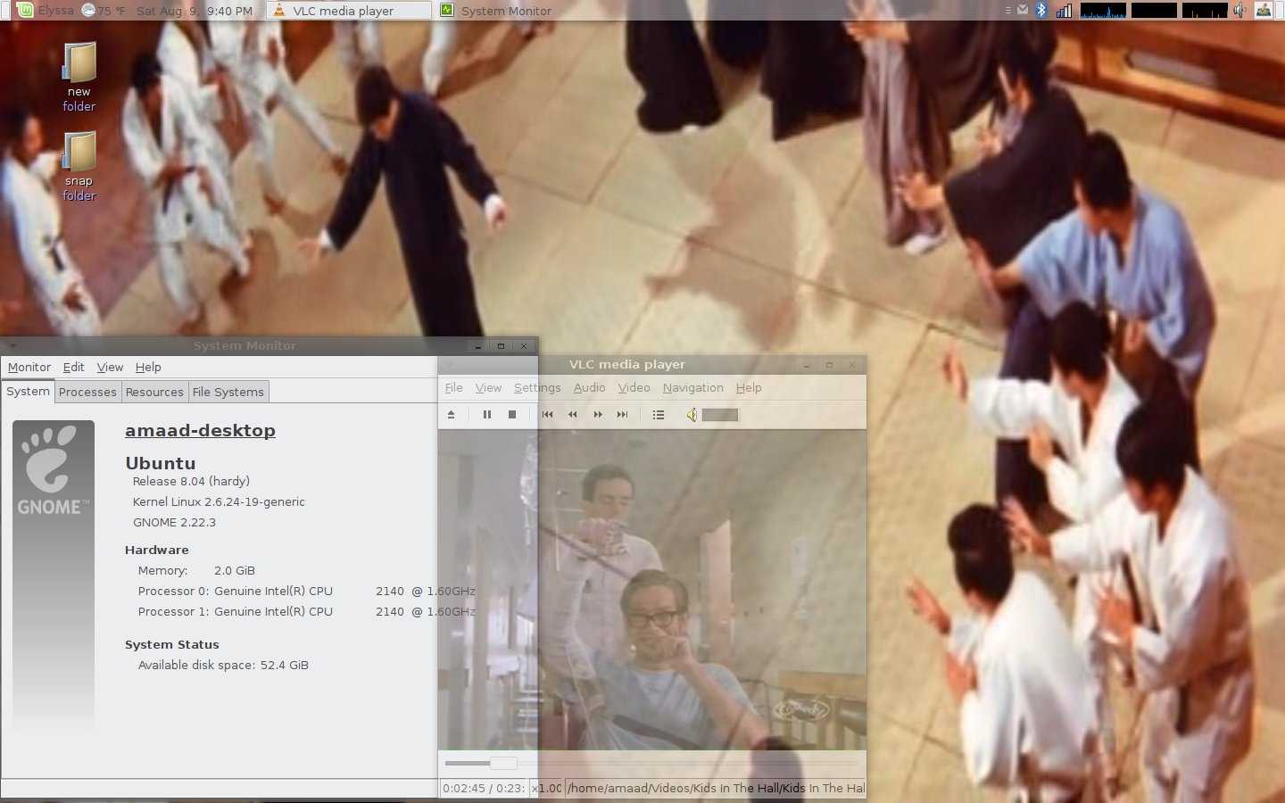Close the VLC media player window
Viewport: 1285px width, 803px height.
[x=852, y=365]
